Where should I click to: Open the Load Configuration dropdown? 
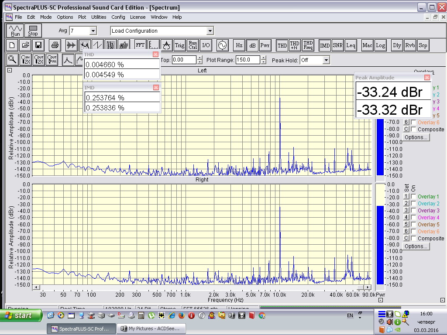pyautogui.click(x=210, y=31)
